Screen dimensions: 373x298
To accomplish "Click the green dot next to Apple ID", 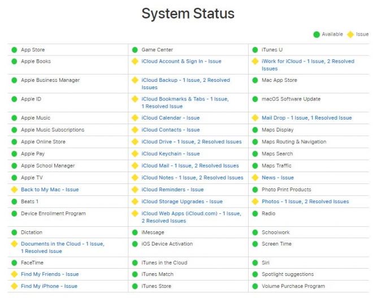I will 14,99.
